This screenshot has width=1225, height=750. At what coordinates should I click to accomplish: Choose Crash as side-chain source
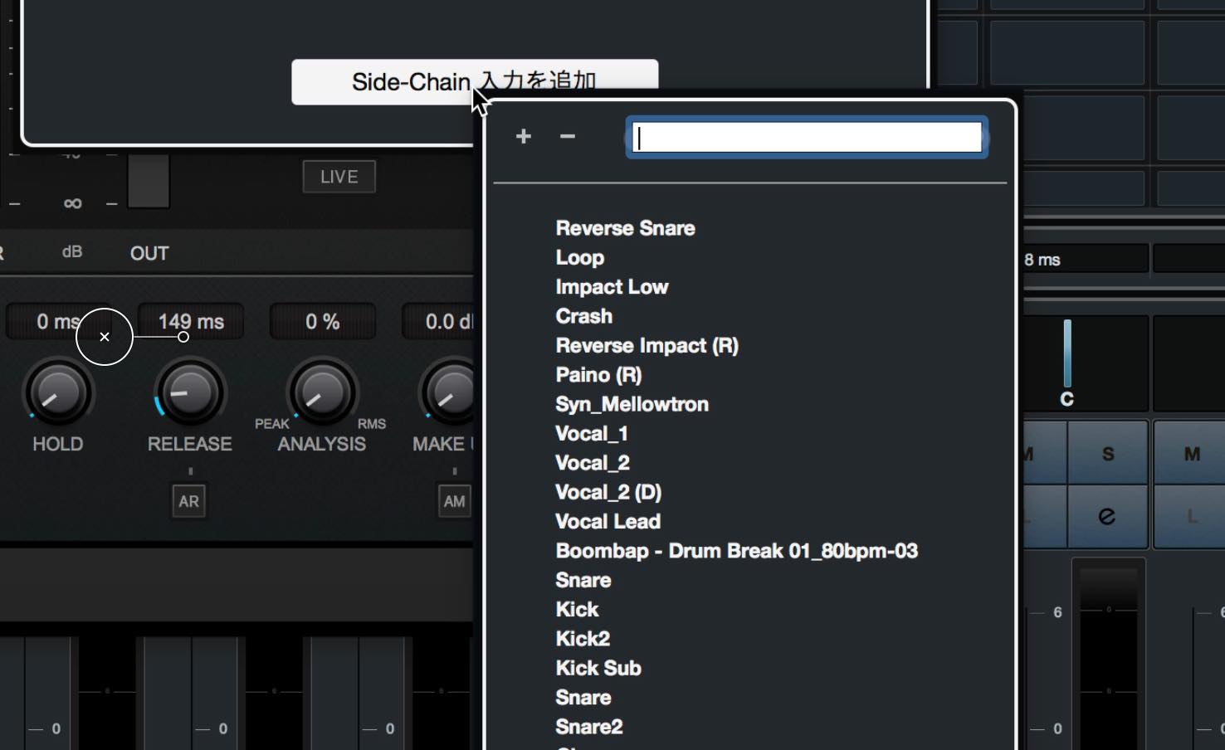coord(583,316)
